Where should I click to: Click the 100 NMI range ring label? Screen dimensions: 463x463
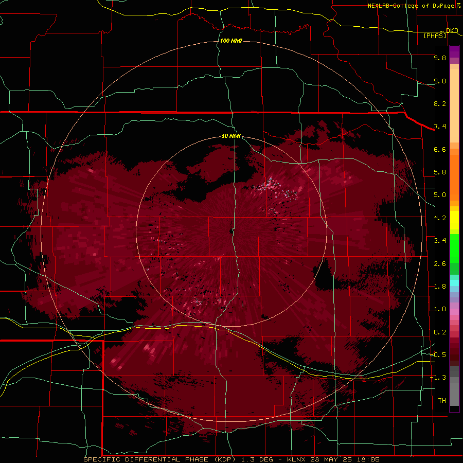[x=231, y=41]
